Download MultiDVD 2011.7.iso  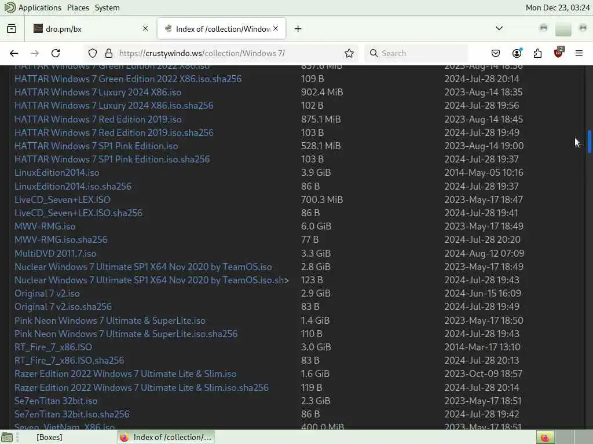tap(55, 253)
